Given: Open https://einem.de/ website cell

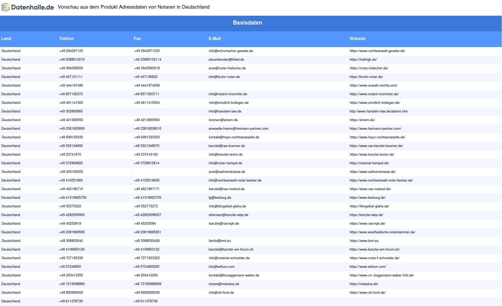Looking at the screenshot, I should pos(362,120).
